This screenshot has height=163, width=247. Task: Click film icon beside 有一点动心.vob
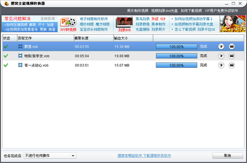(x=20, y=65)
